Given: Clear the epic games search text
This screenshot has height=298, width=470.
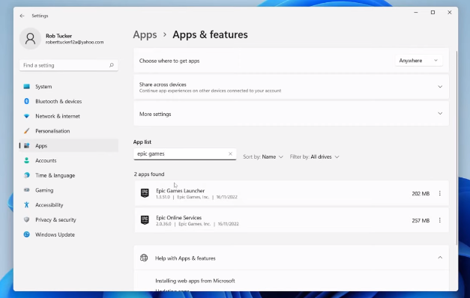Looking at the screenshot, I should [230, 153].
